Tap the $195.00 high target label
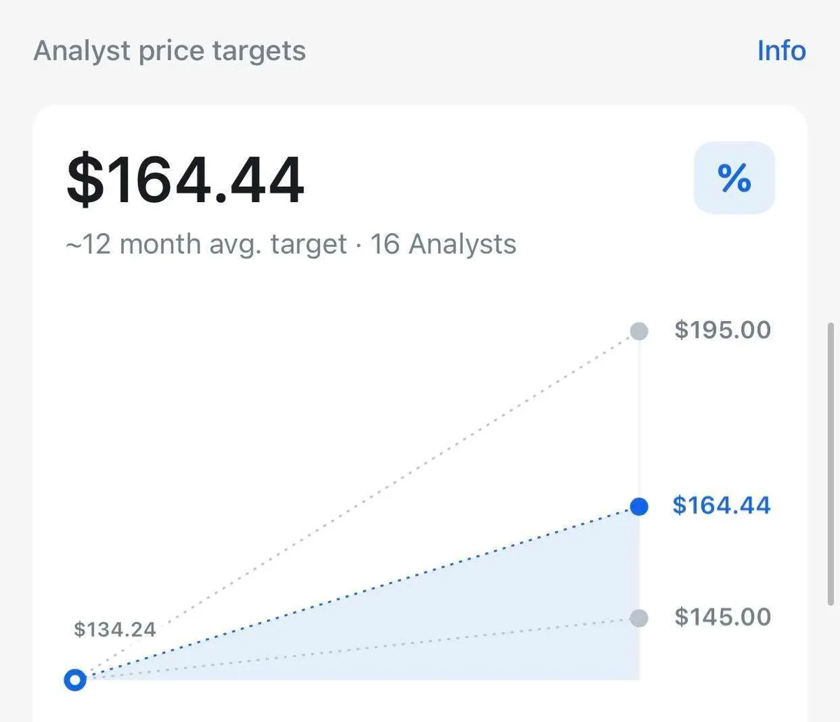840x722 pixels. 722,330
